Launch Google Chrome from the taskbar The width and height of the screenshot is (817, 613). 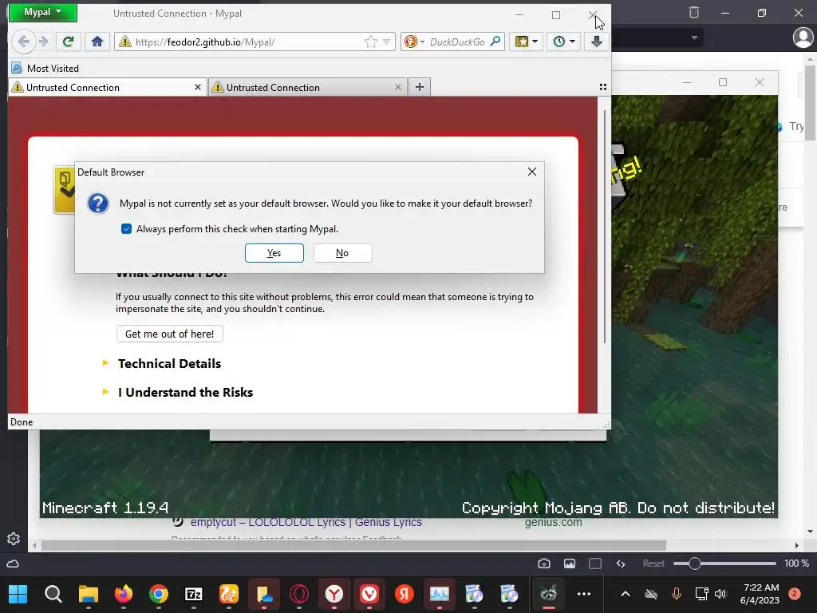click(x=159, y=594)
